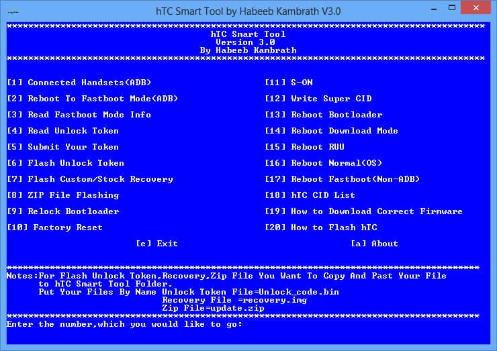Image resolution: width=497 pixels, height=351 pixels.
Task: Click 'Unlock Token File=Unlock_code.bin' text
Action: 251,292
